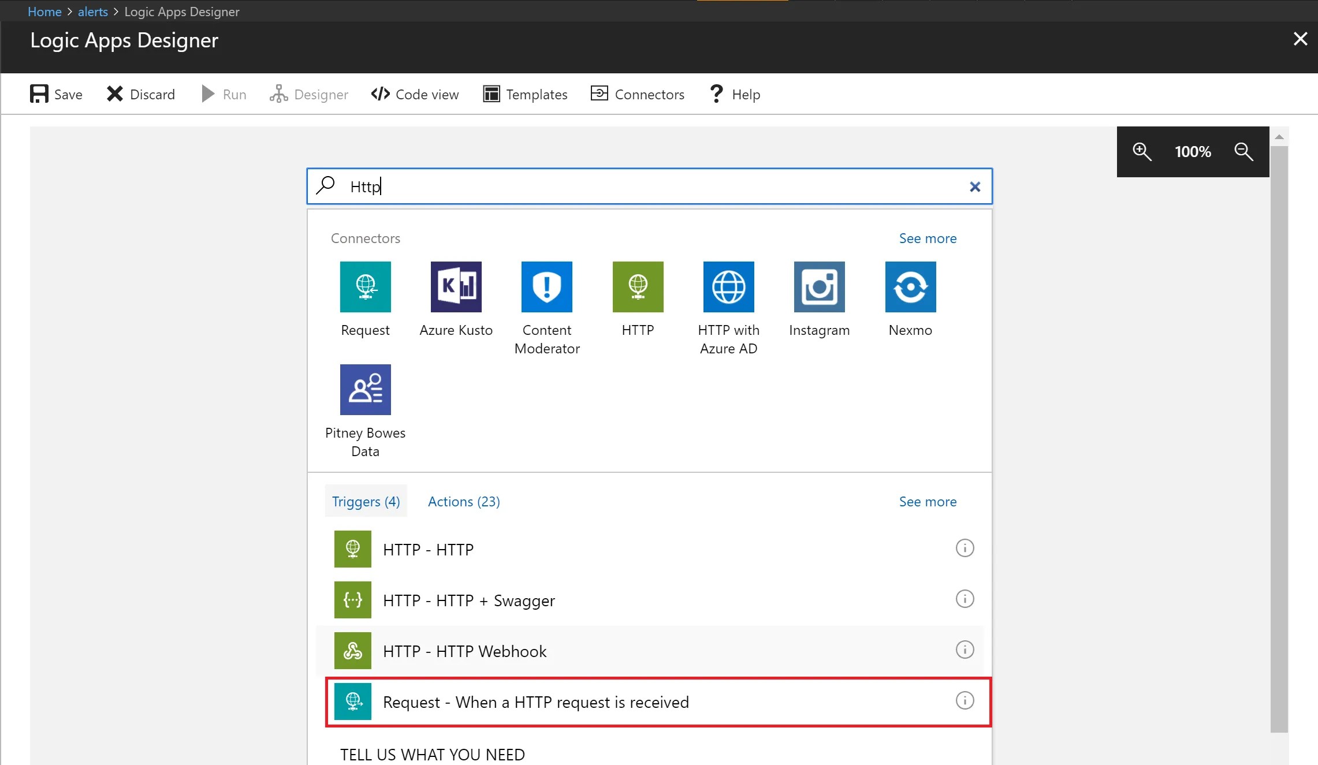Click the Connectors section heading

pyautogui.click(x=366, y=238)
